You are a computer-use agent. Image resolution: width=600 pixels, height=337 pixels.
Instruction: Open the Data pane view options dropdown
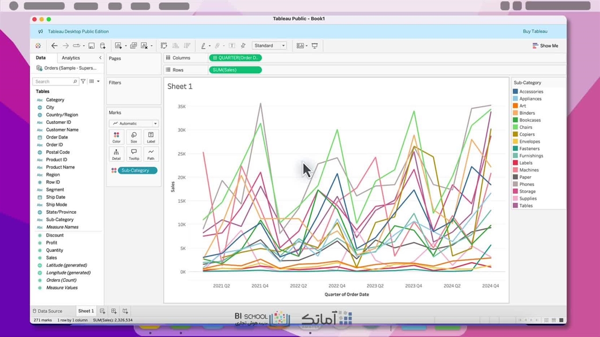pyautogui.click(x=94, y=81)
